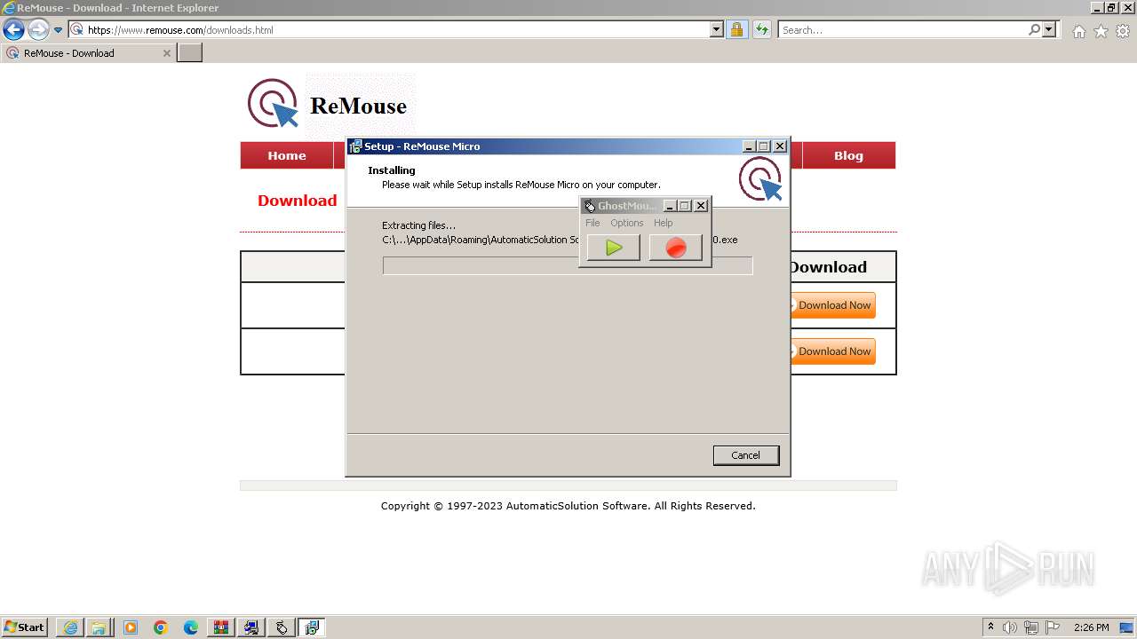Click the ReMouse logo in the Setup header
This screenshot has width=1137, height=639.
tap(760, 179)
